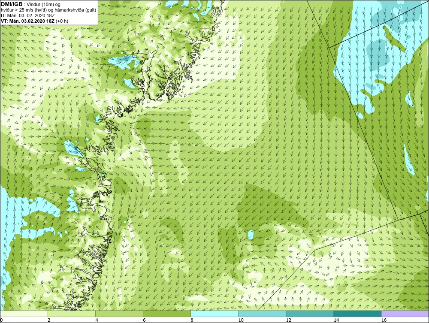This screenshot has width=429, height=323.
Task: Click the 'hviður > 25 m/s' description line
Action: [x=48, y=10]
